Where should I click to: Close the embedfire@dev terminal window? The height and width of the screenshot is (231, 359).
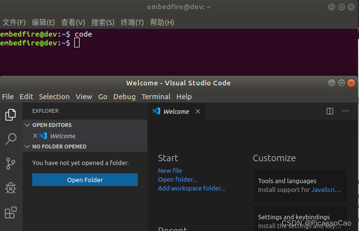[351, 7]
